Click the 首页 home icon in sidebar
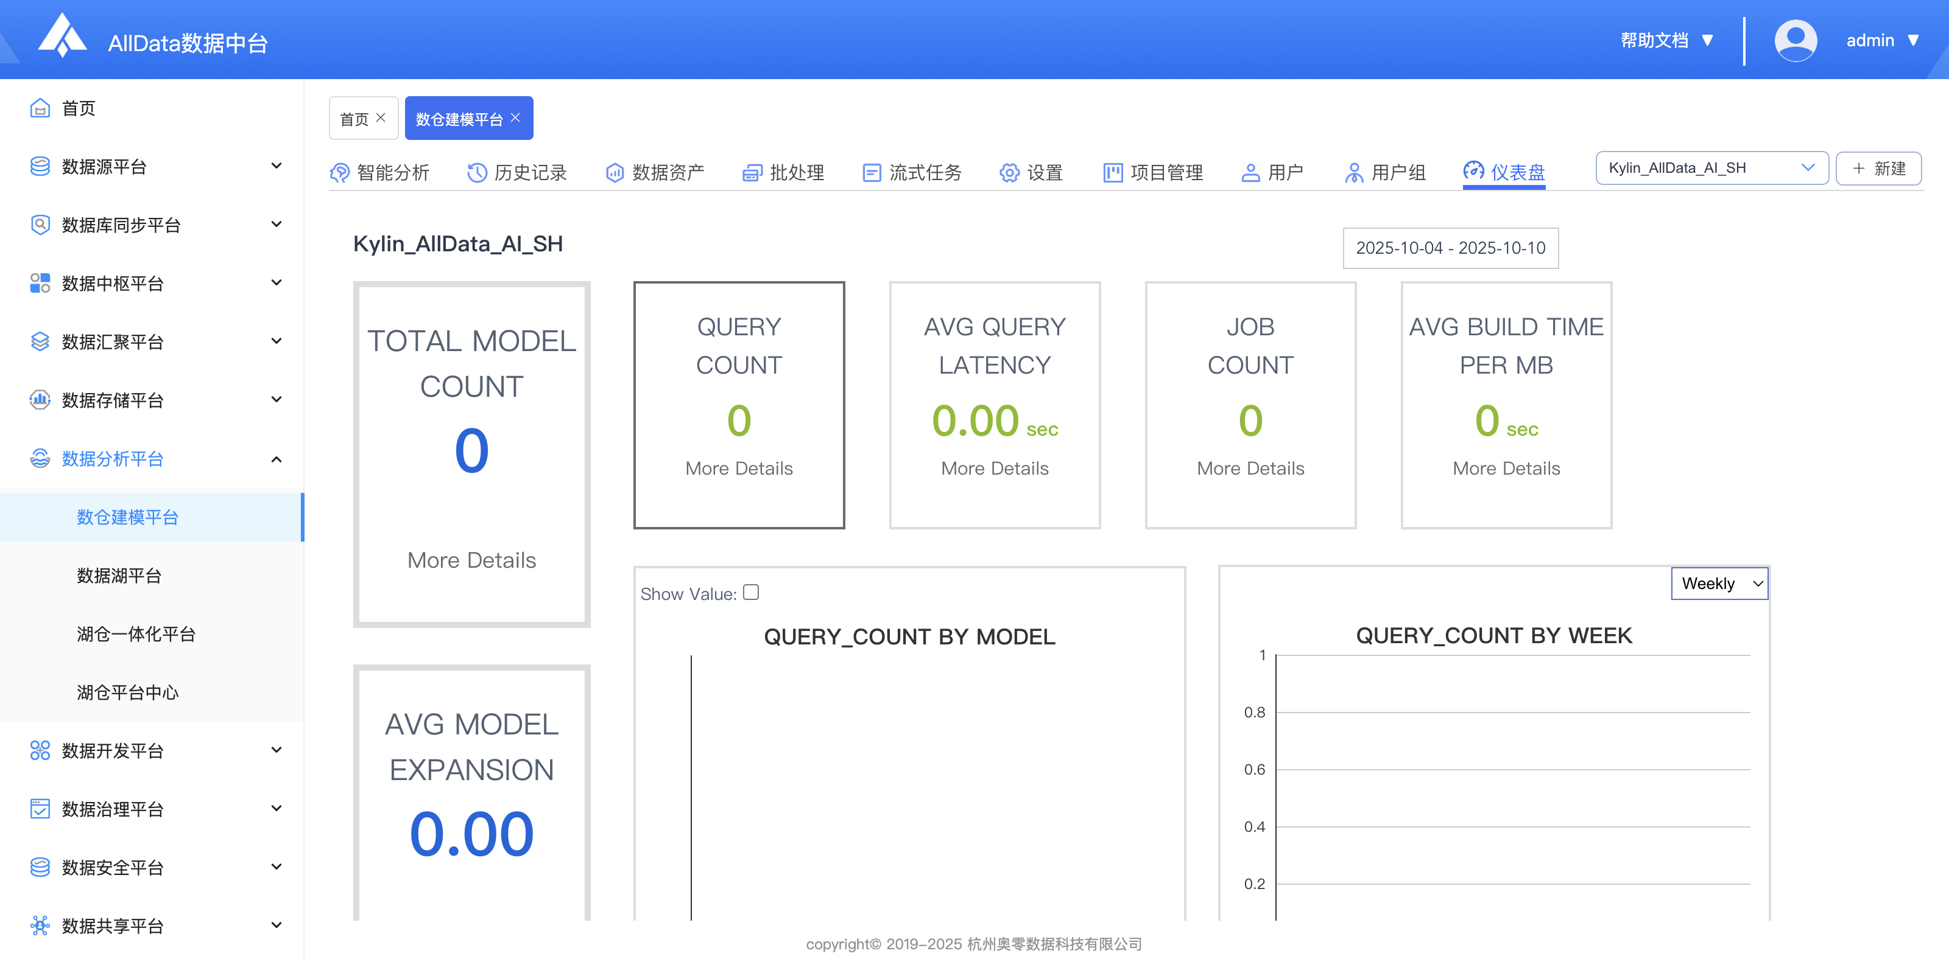Screen dimensions: 1949x959 pyautogui.click(x=40, y=108)
